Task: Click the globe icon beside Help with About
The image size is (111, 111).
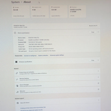Action: (x=18, y=103)
